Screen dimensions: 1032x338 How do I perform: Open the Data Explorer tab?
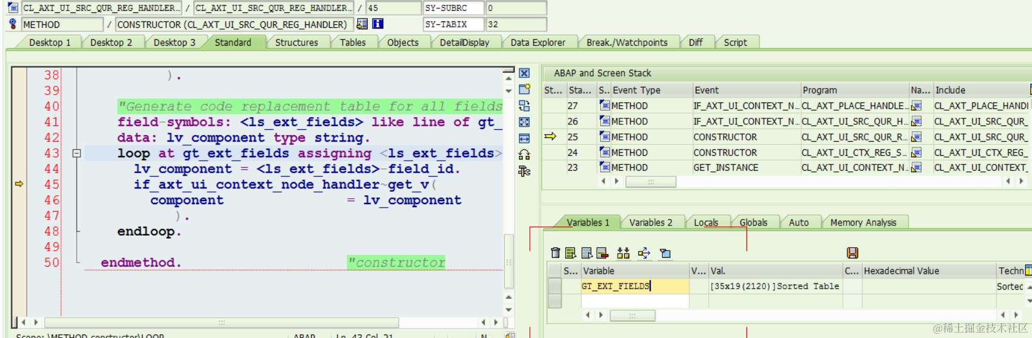click(x=538, y=42)
